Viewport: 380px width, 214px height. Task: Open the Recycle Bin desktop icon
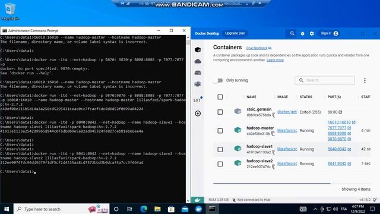click(10, 11)
